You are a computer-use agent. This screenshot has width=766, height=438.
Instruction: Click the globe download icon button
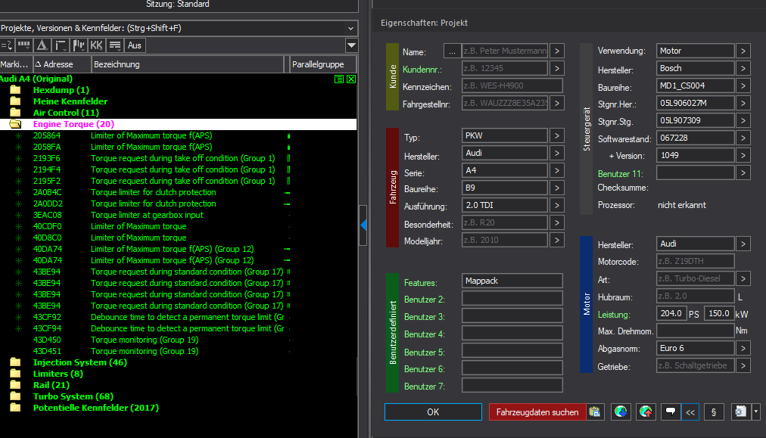click(621, 412)
